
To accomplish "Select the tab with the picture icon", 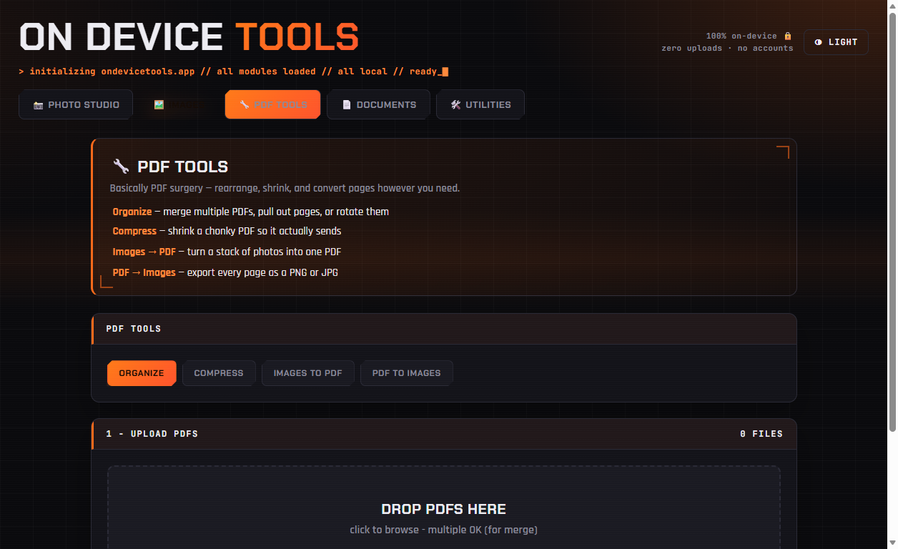I will tap(179, 104).
